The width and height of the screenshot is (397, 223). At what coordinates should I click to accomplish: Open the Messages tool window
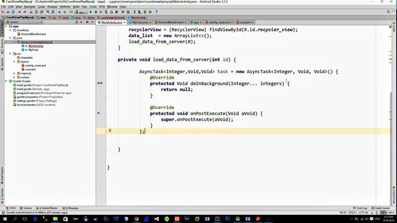(71, 208)
